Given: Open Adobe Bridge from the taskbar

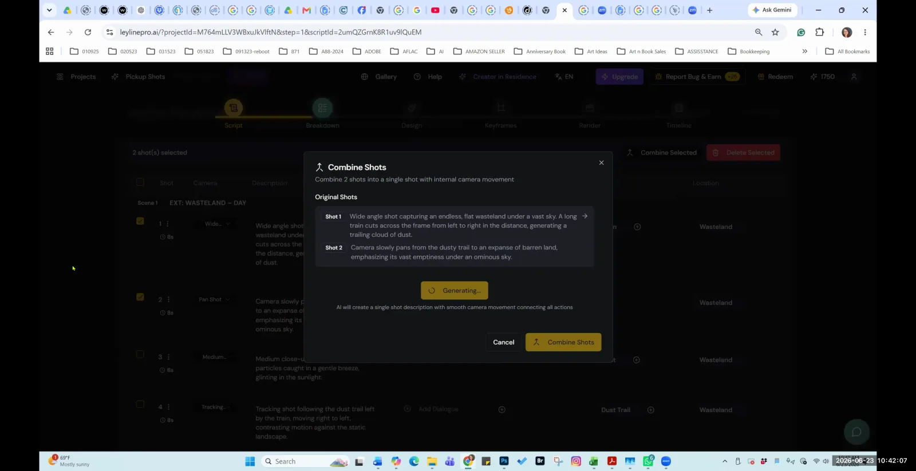Looking at the screenshot, I should [x=540, y=461].
